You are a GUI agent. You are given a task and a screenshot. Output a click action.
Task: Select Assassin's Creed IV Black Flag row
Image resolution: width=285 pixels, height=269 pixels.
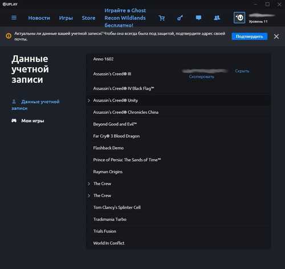[178, 88]
